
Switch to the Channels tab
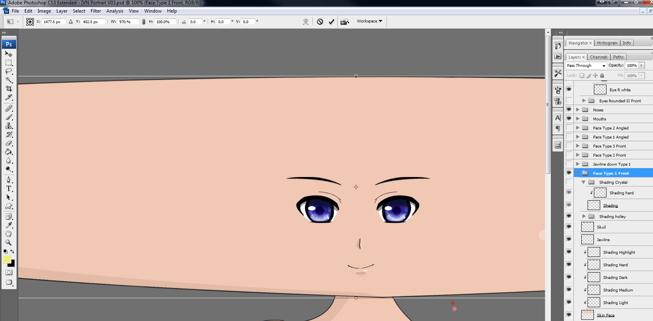(x=599, y=57)
